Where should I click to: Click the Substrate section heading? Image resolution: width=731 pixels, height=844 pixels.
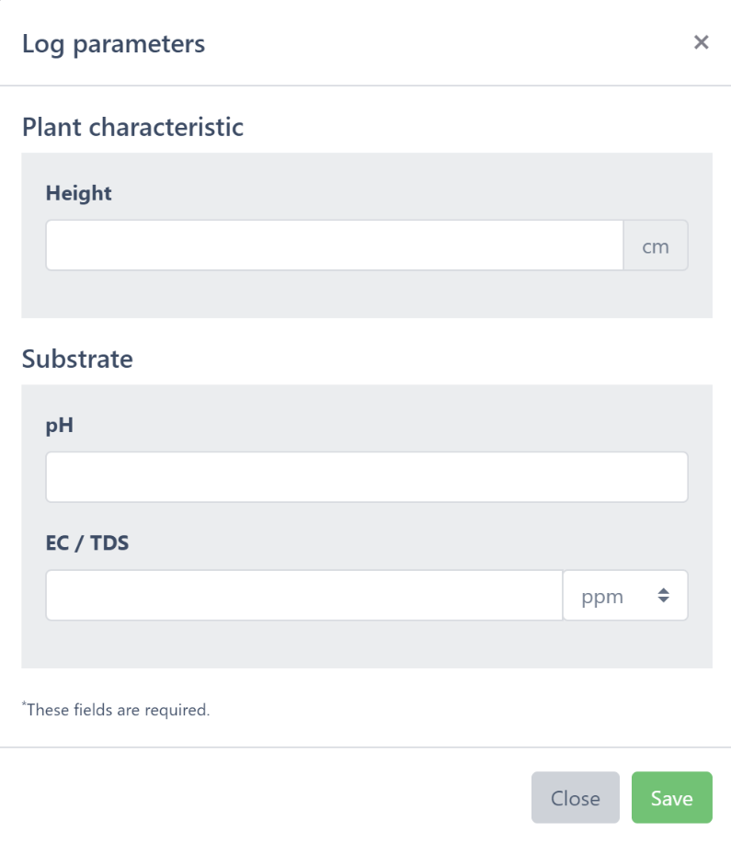77,359
